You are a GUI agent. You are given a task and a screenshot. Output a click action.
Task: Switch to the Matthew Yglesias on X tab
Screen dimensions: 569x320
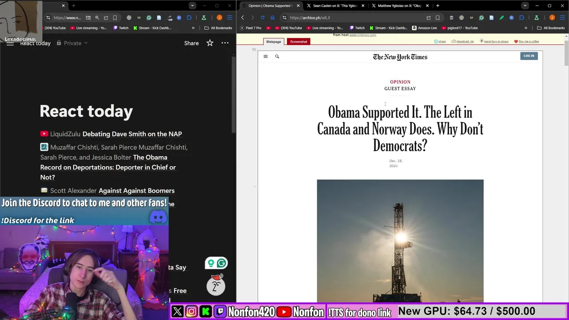[399, 6]
